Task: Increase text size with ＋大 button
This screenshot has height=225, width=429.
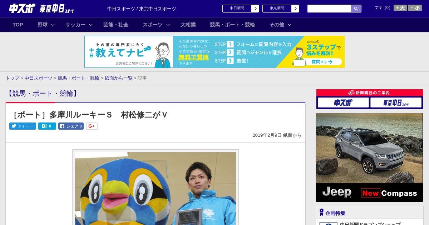Action: pyautogui.click(x=400, y=8)
